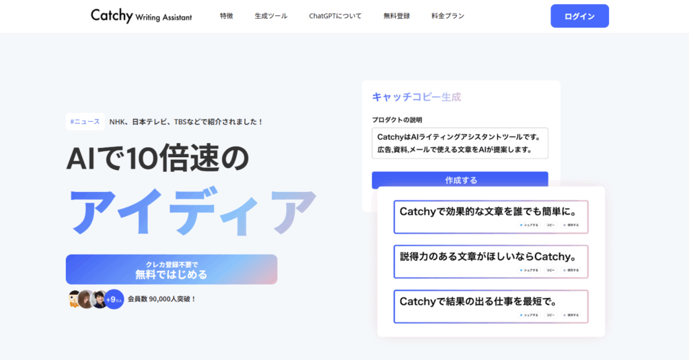Click the 会員数 90,000人突破！ text
This screenshot has width=689, height=360.
pyautogui.click(x=161, y=299)
